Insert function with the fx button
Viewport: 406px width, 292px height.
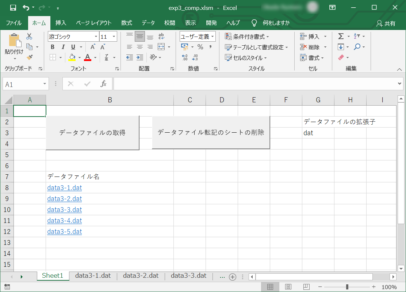pyautogui.click(x=103, y=84)
